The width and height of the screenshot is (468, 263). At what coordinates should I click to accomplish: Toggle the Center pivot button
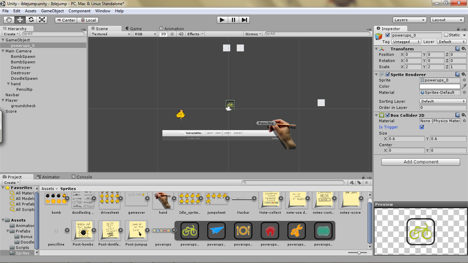(66, 20)
